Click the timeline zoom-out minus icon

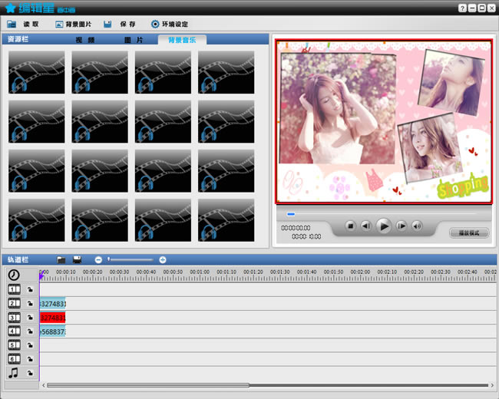pos(98,260)
